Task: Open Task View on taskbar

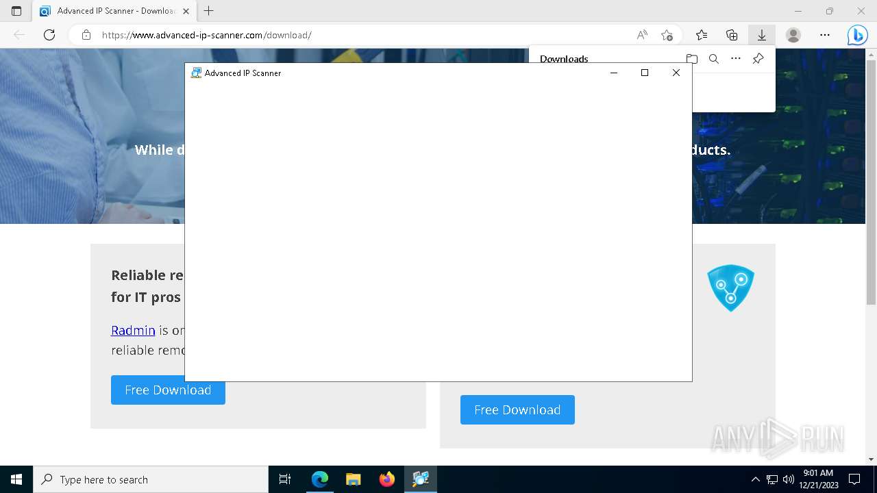Action: click(x=285, y=479)
